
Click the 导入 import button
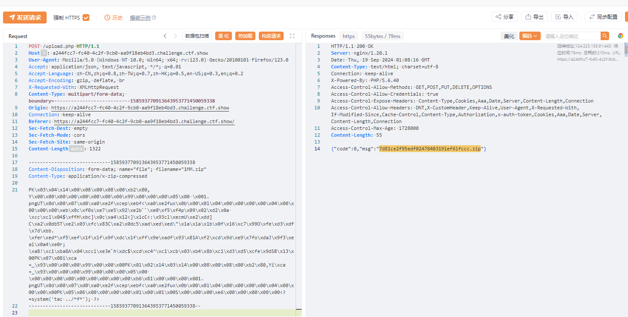(x=564, y=17)
